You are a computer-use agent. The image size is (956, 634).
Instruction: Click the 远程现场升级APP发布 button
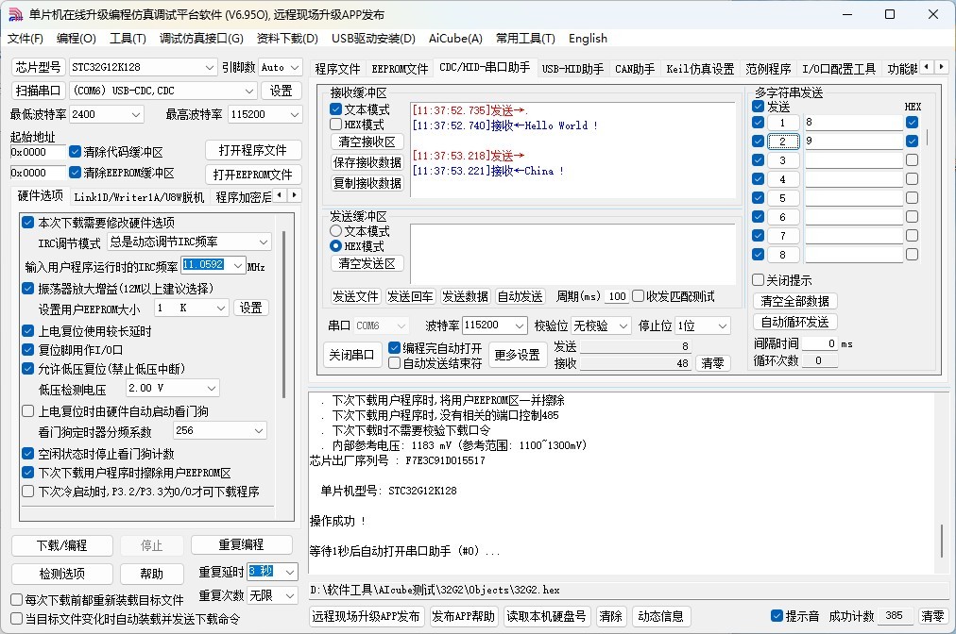point(366,616)
